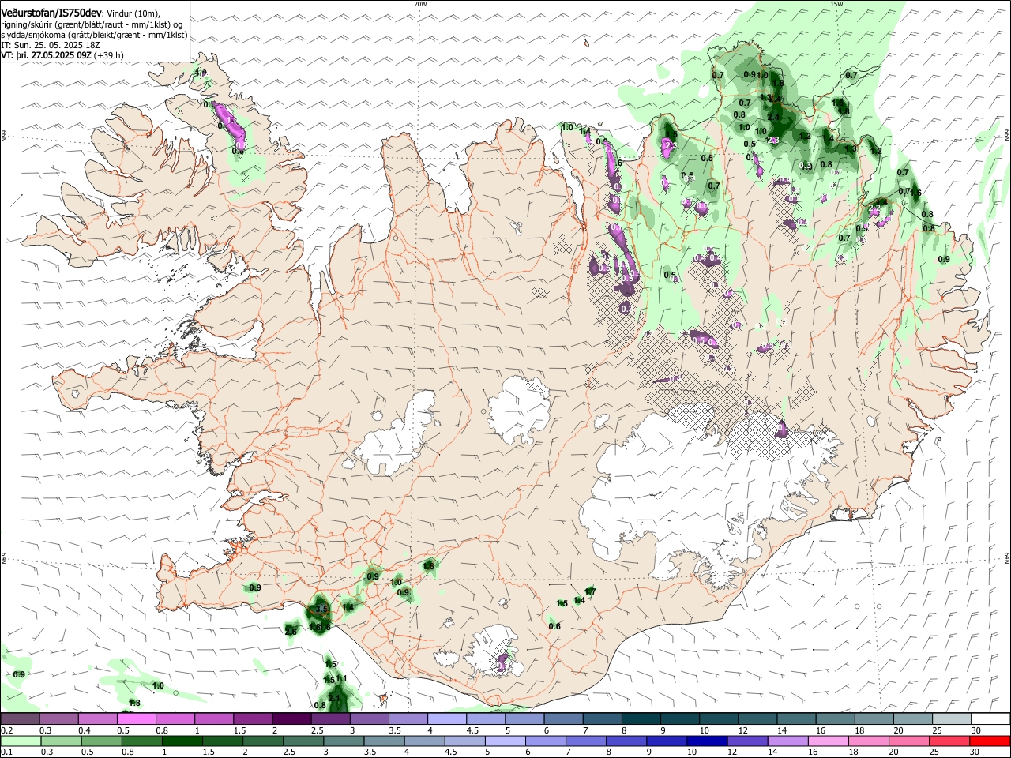The width and height of the screenshot is (1011, 758).
Task: Click the 3.5 precipitation value on the map
Action: click(321, 610)
